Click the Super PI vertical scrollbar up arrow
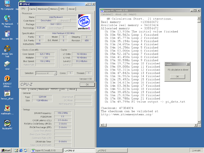The height and width of the screenshot is (153, 204). pos(199,18)
